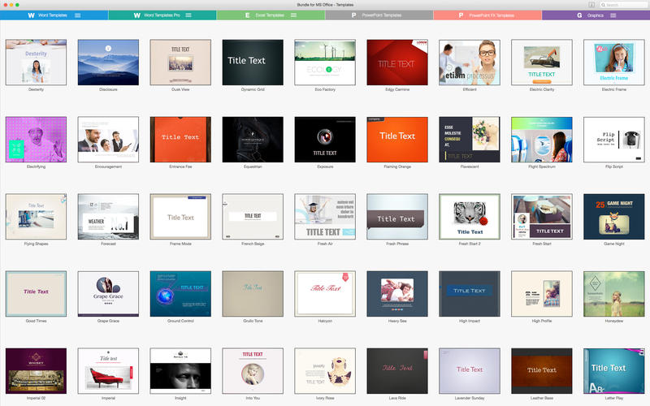Click the E icon on Excel Templates tab

pyautogui.click(x=247, y=15)
